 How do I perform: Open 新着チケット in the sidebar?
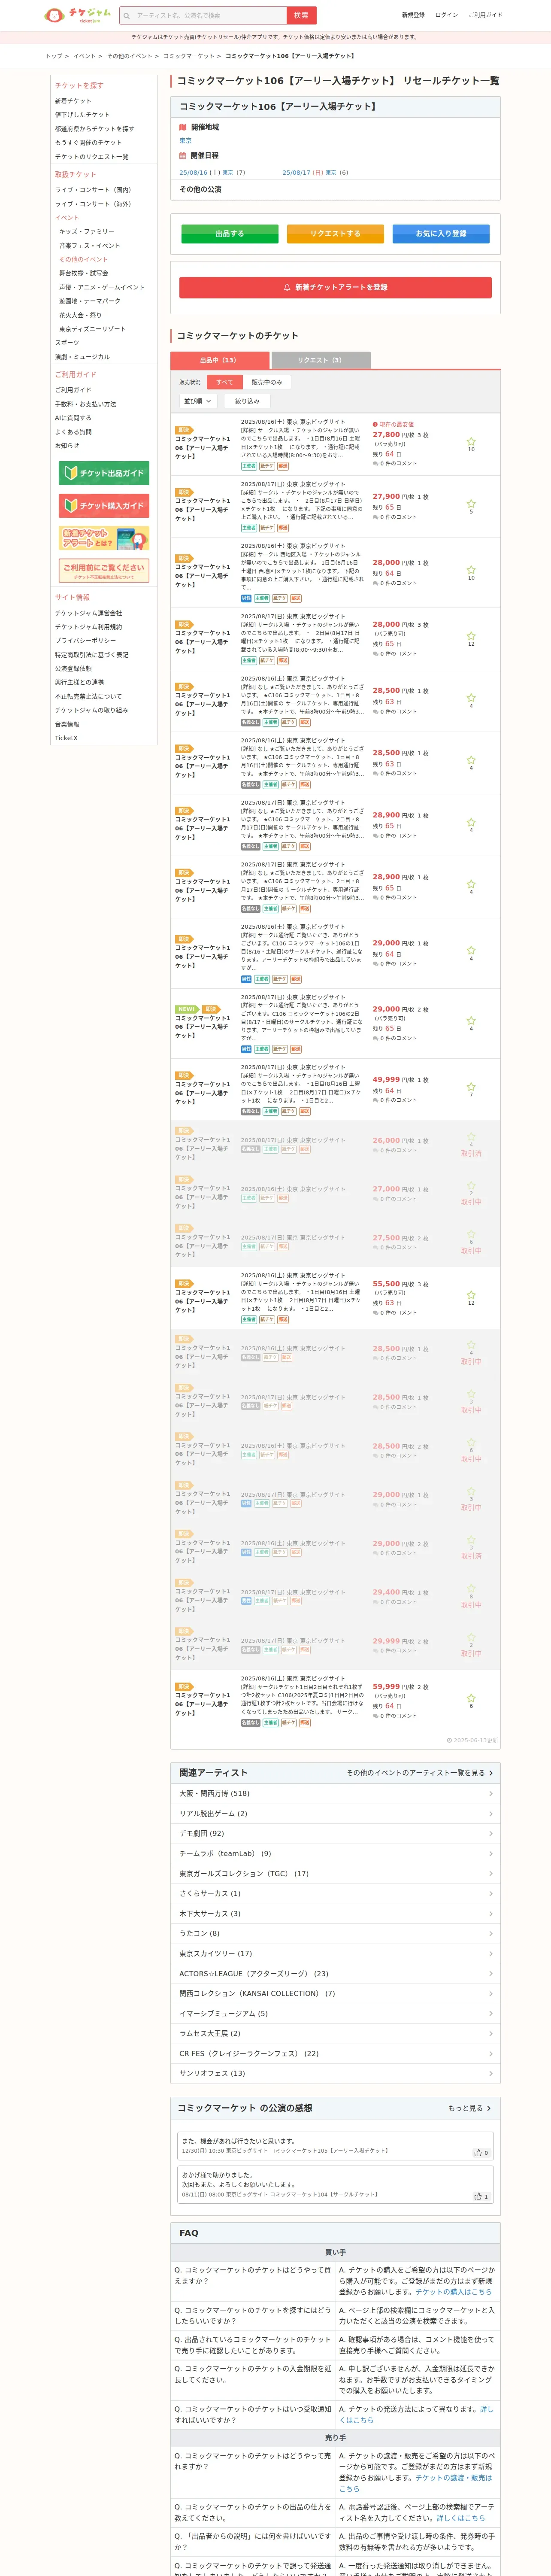(73, 101)
